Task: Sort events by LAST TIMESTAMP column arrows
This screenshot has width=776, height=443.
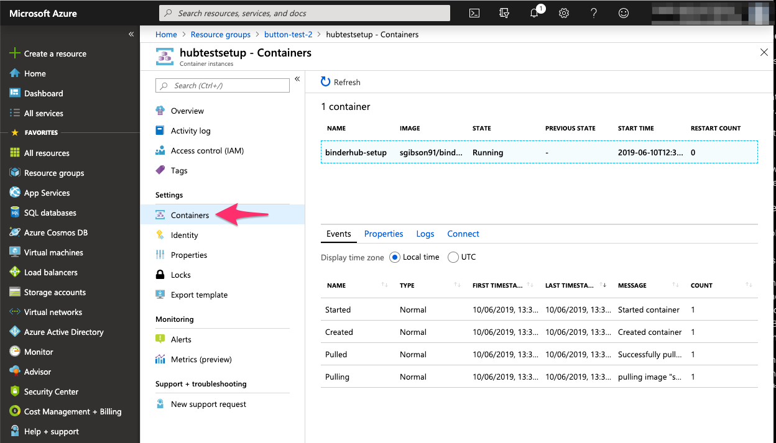Action: [603, 285]
